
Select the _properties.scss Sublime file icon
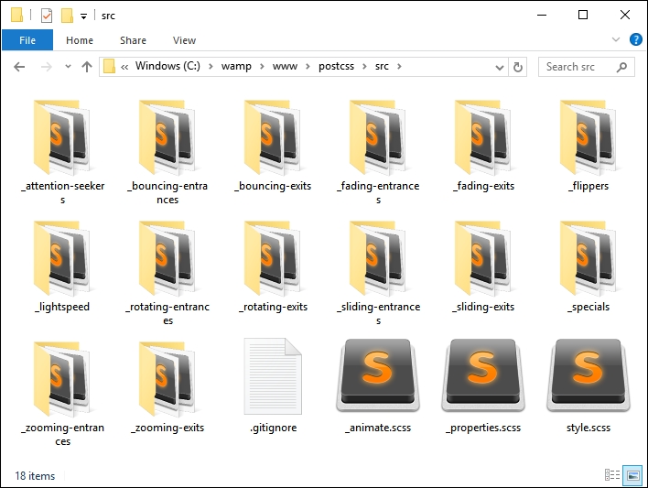(483, 375)
